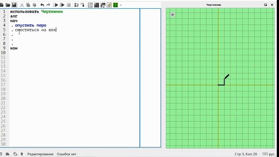Cut selection using scissors icon
This screenshot has width=279, height=157.
pos(22,5)
